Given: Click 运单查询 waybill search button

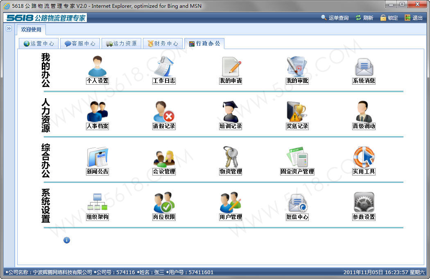Looking at the screenshot, I should click(x=335, y=18).
